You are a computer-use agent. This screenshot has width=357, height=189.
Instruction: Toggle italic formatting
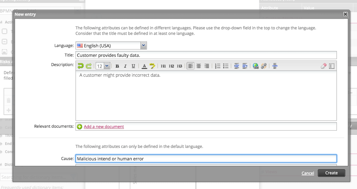click(125, 66)
